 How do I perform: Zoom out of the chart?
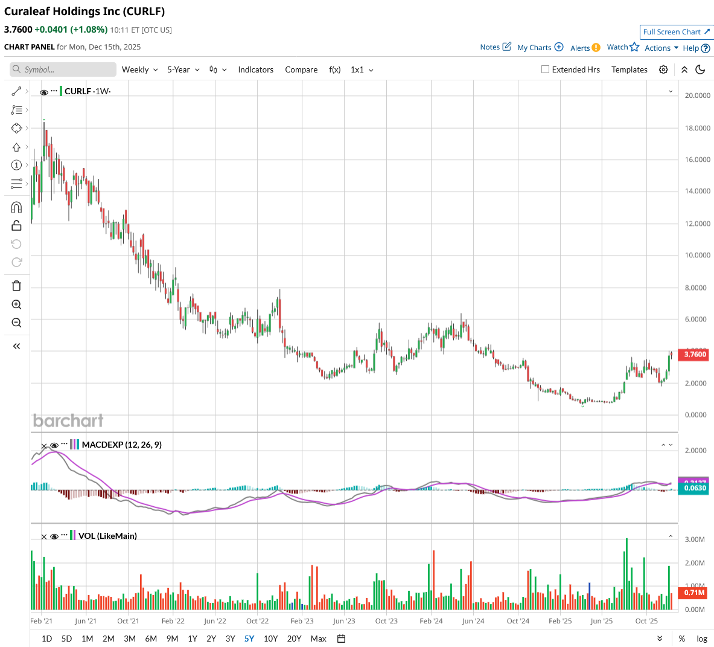pyautogui.click(x=16, y=323)
